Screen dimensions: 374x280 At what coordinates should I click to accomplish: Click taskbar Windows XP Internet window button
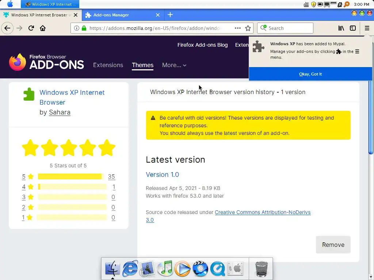[50, 4]
